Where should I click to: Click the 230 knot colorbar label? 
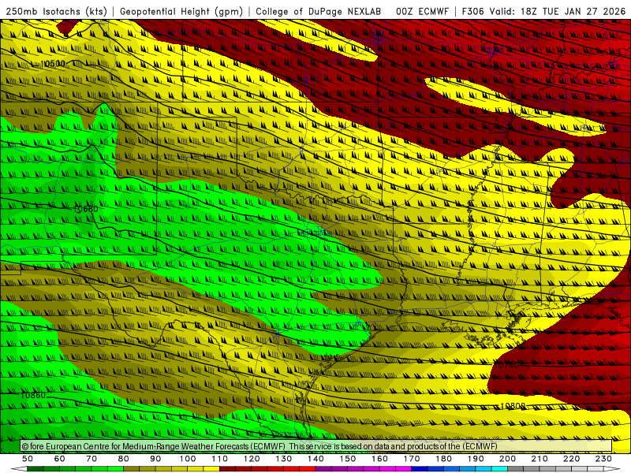[x=604, y=459]
